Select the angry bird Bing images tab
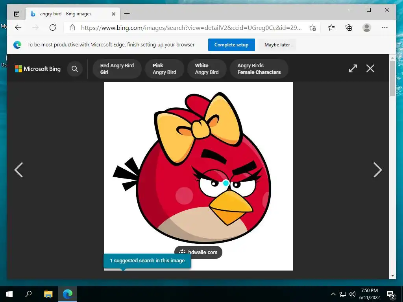The height and width of the screenshot is (302, 403). coord(72,14)
